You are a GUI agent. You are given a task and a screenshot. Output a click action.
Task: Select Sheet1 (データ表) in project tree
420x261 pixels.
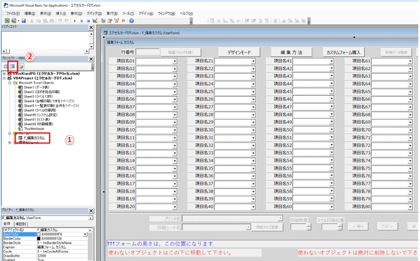[x=37, y=87]
